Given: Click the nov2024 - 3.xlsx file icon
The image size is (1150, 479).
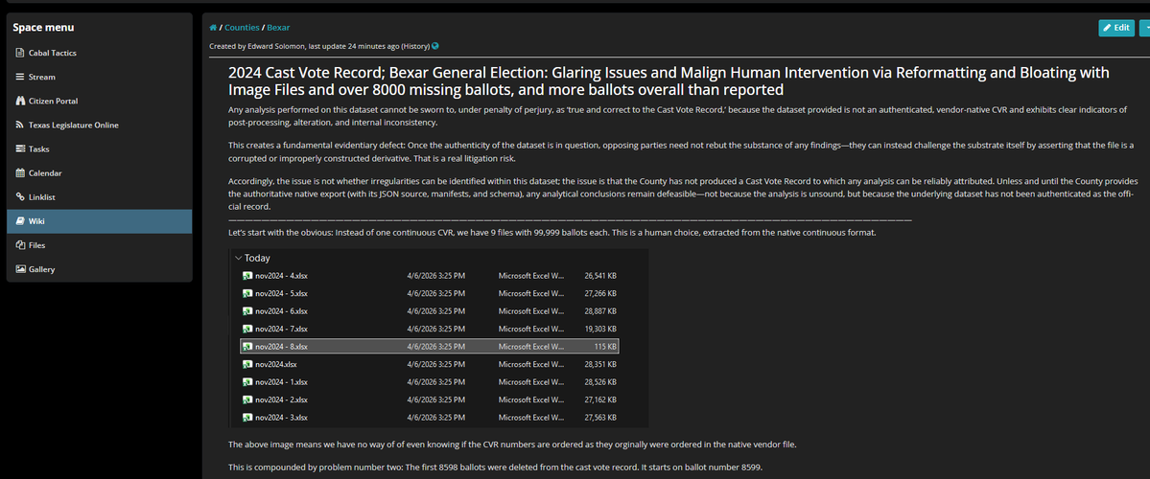Looking at the screenshot, I should [247, 418].
